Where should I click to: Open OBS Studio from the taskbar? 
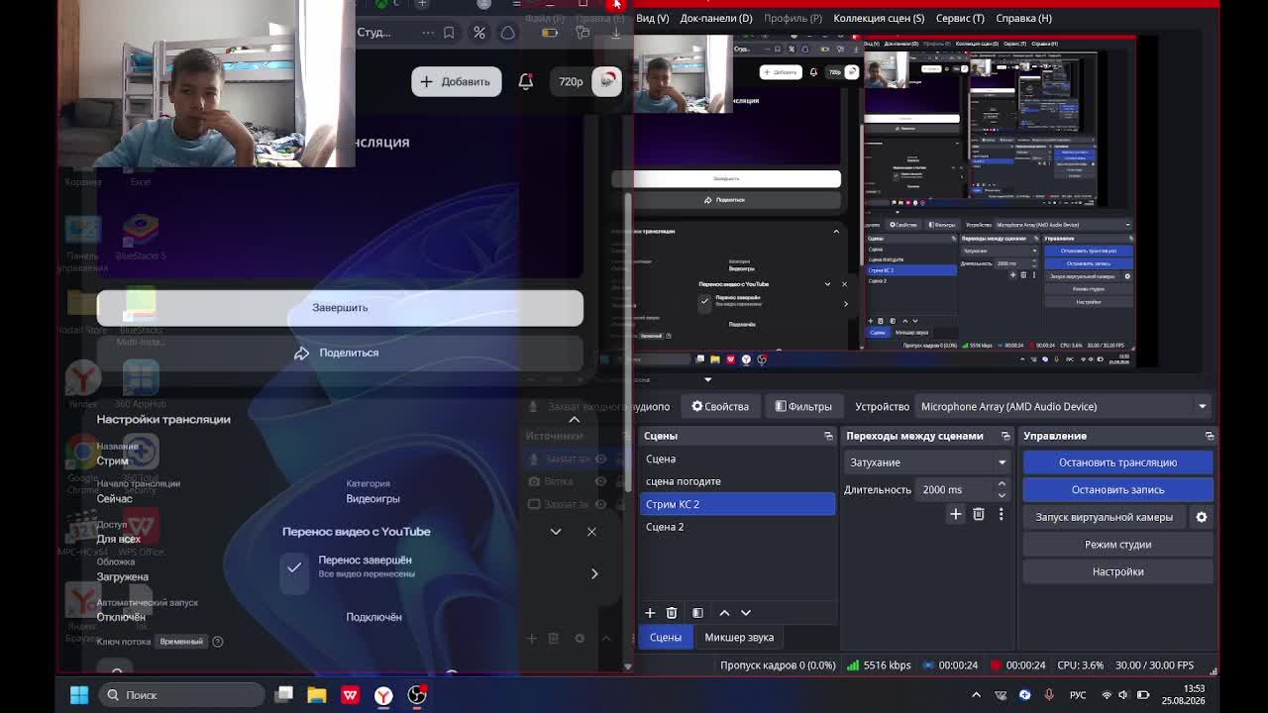(417, 695)
